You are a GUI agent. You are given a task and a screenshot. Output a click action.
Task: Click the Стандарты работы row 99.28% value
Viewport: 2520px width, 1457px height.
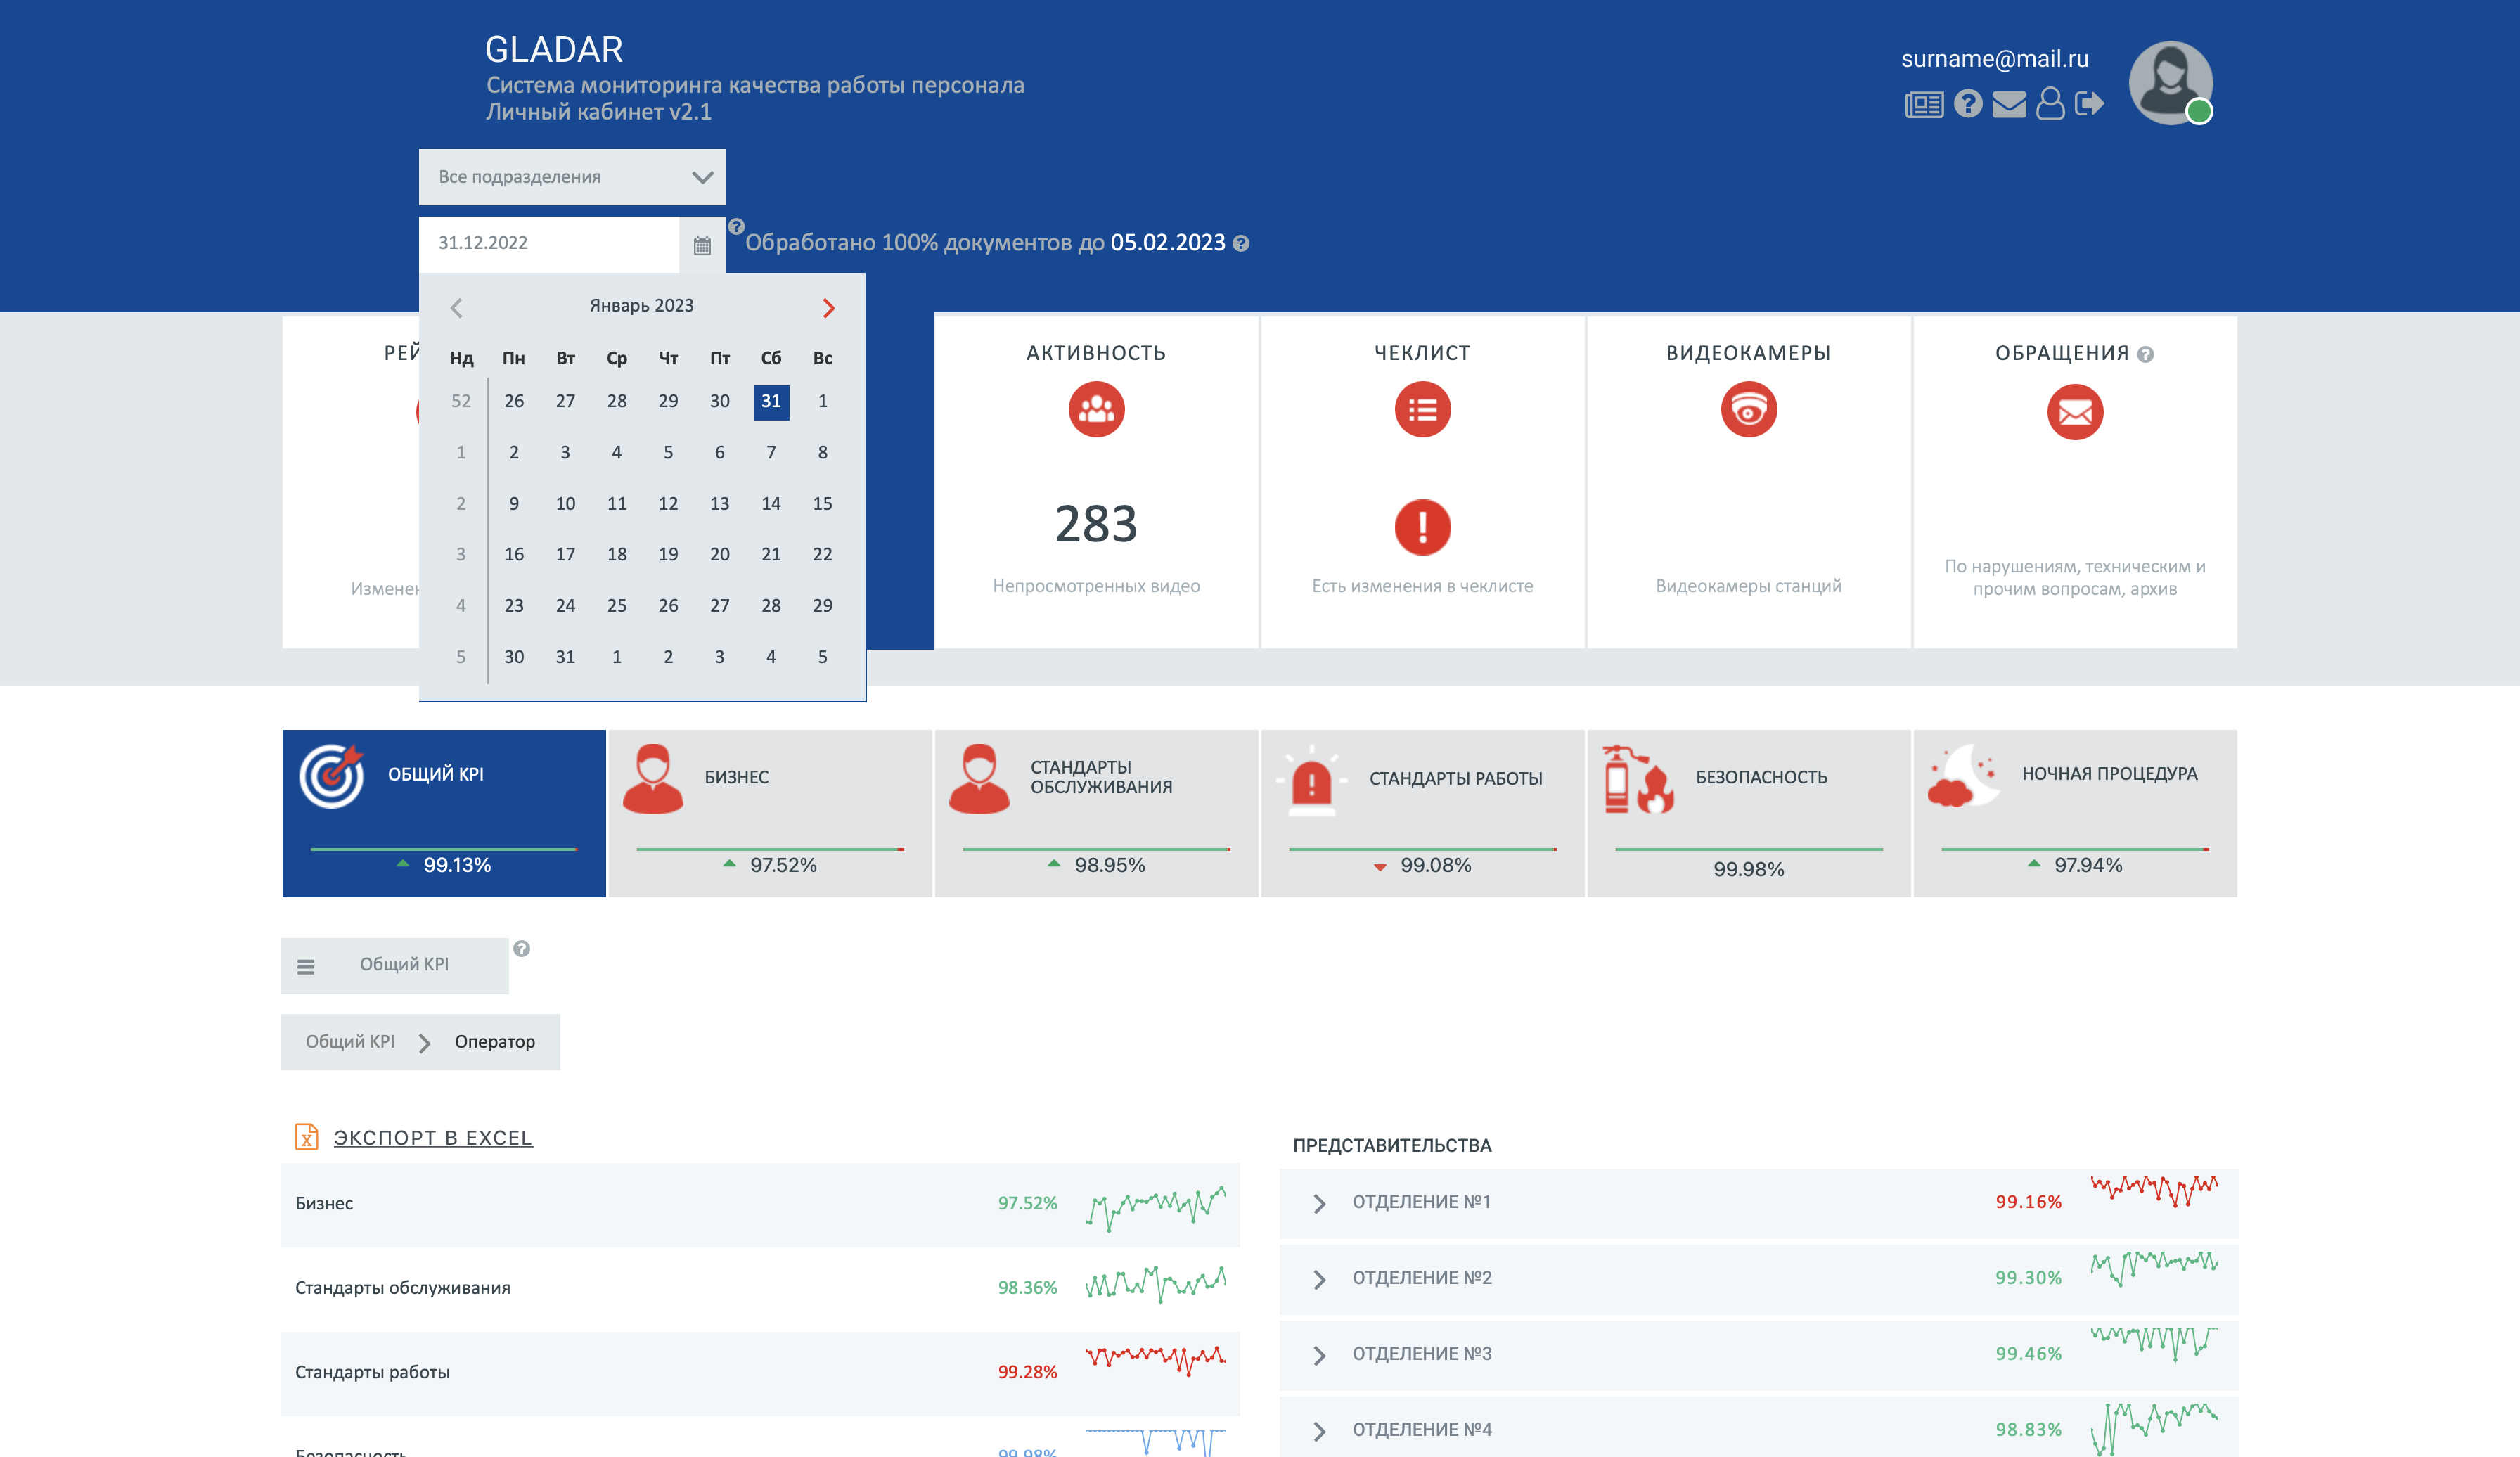coord(1027,1371)
